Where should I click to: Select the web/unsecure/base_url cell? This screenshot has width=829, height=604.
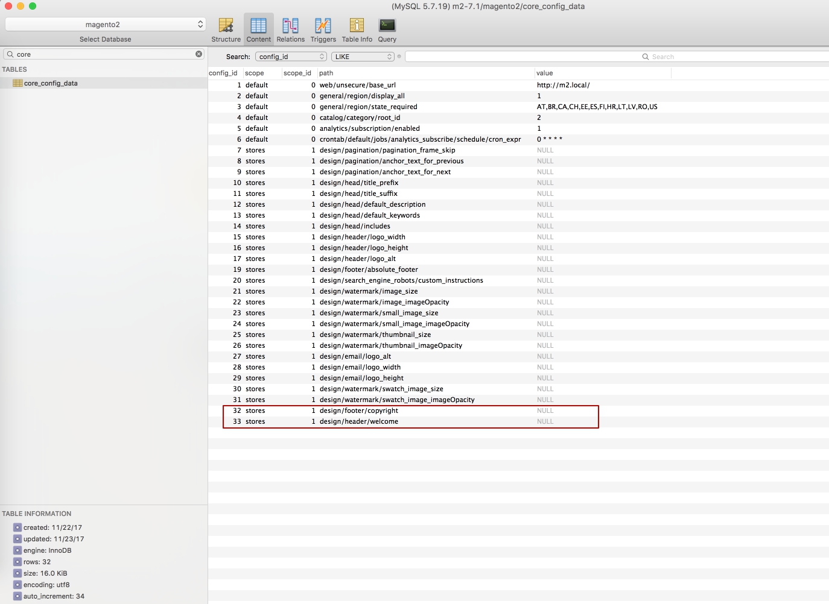point(358,85)
